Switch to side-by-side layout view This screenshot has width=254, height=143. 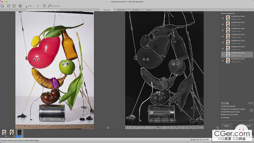click(x=14, y=5)
